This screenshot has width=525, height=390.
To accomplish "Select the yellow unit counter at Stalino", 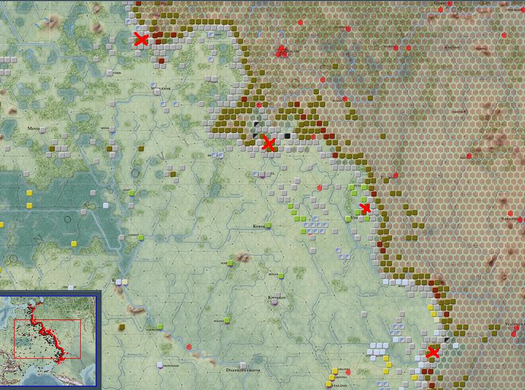I will click(x=328, y=384).
